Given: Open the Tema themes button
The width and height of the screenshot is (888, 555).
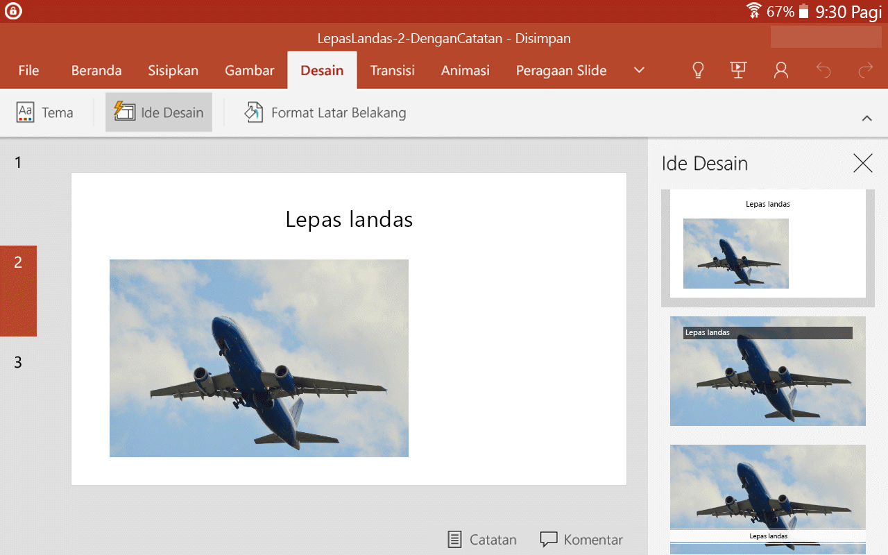Looking at the screenshot, I should pyautogui.click(x=45, y=112).
